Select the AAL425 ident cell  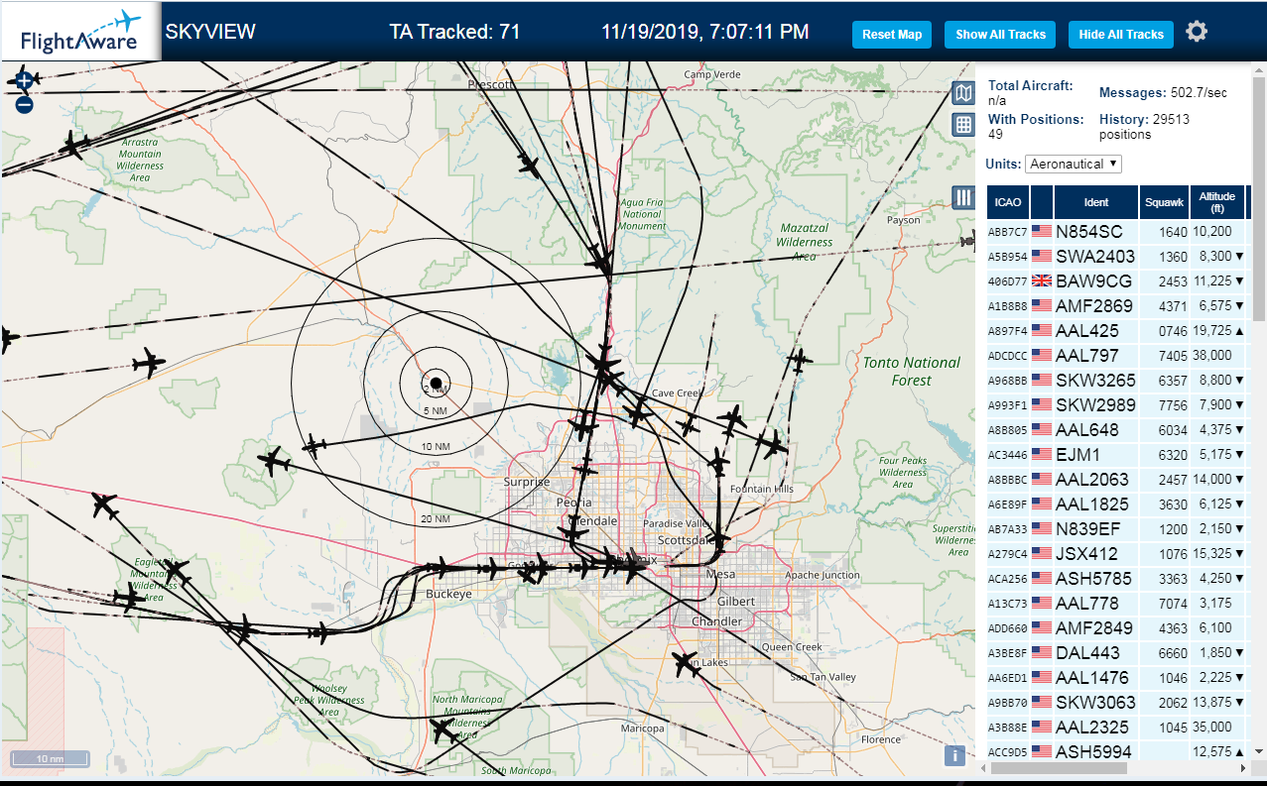(x=1096, y=330)
